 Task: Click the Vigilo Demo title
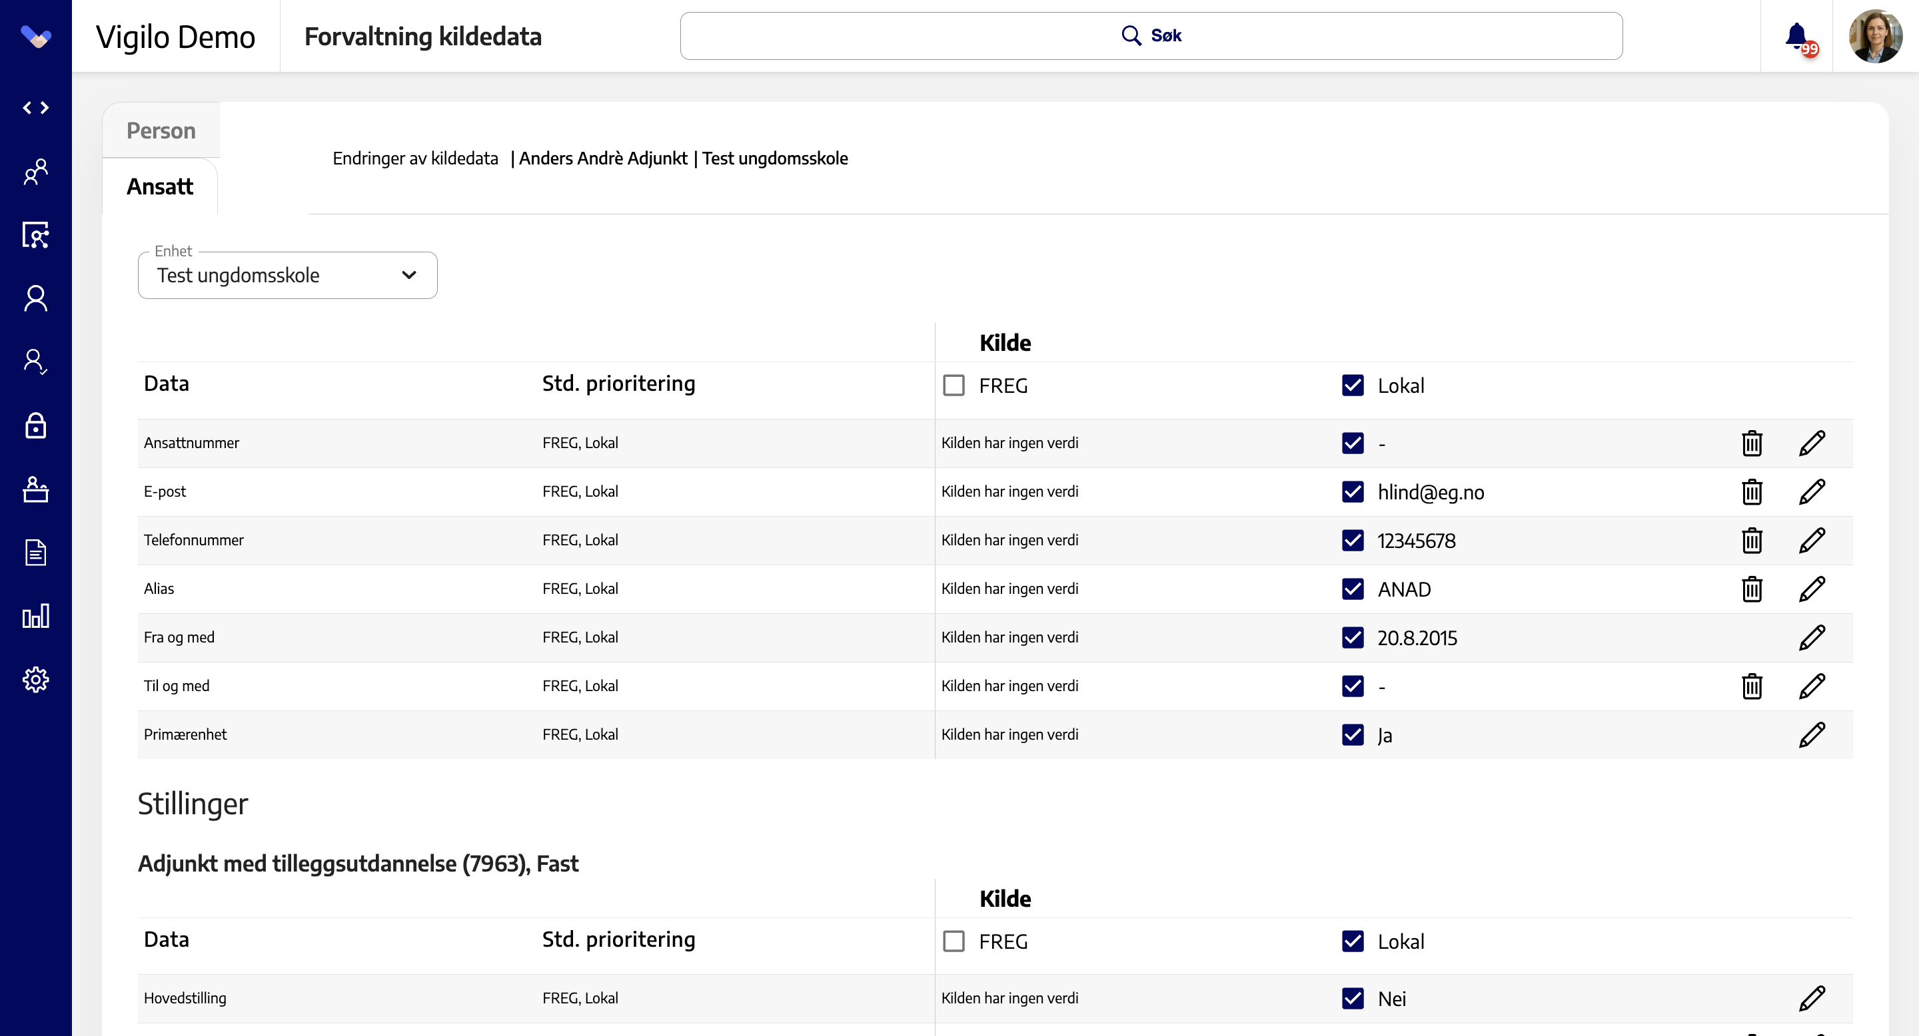176,37
